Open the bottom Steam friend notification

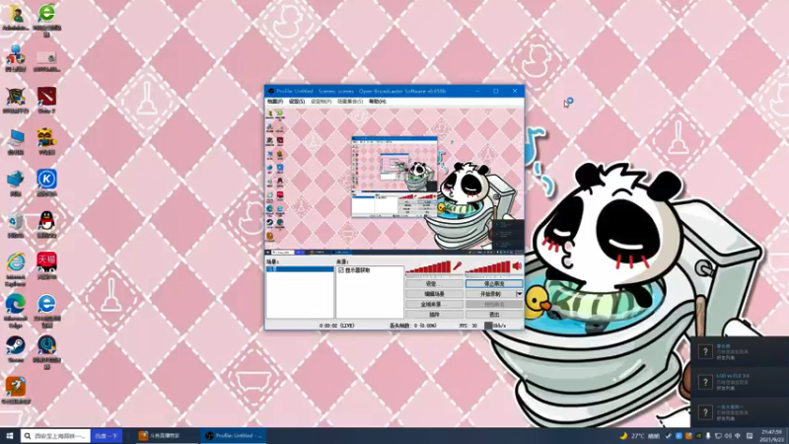pos(740,412)
